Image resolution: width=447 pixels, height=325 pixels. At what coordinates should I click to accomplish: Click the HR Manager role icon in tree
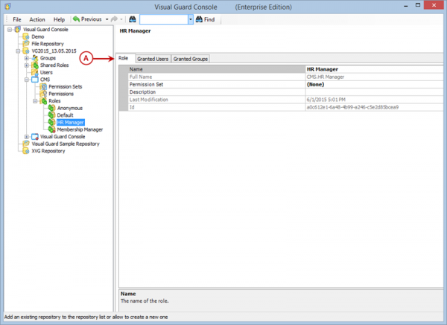coord(51,122)
